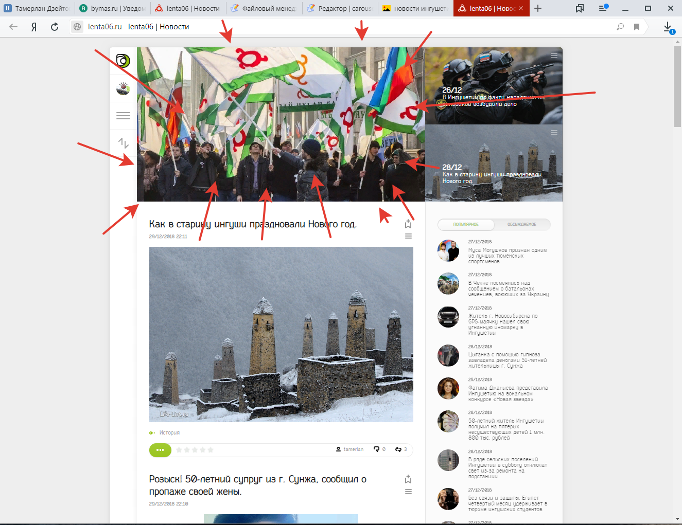Bookmark the article about Ingush New Year
682x525 pixels.
coord(408,224)
